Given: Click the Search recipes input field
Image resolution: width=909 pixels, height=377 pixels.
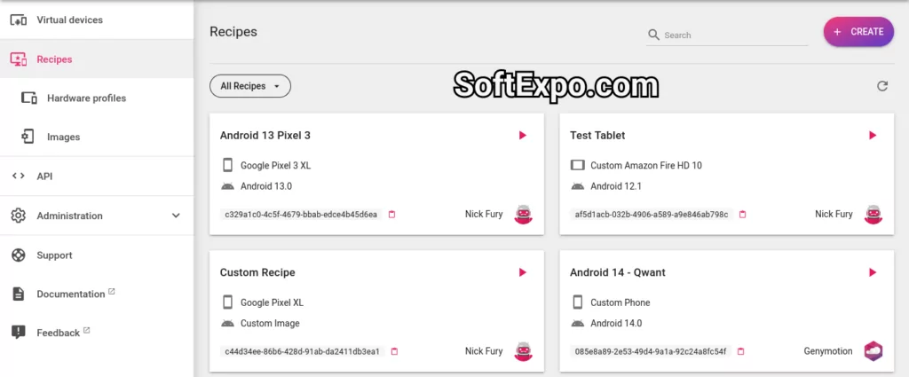Looking at the screenshot, I should click(x=733, y=35).
